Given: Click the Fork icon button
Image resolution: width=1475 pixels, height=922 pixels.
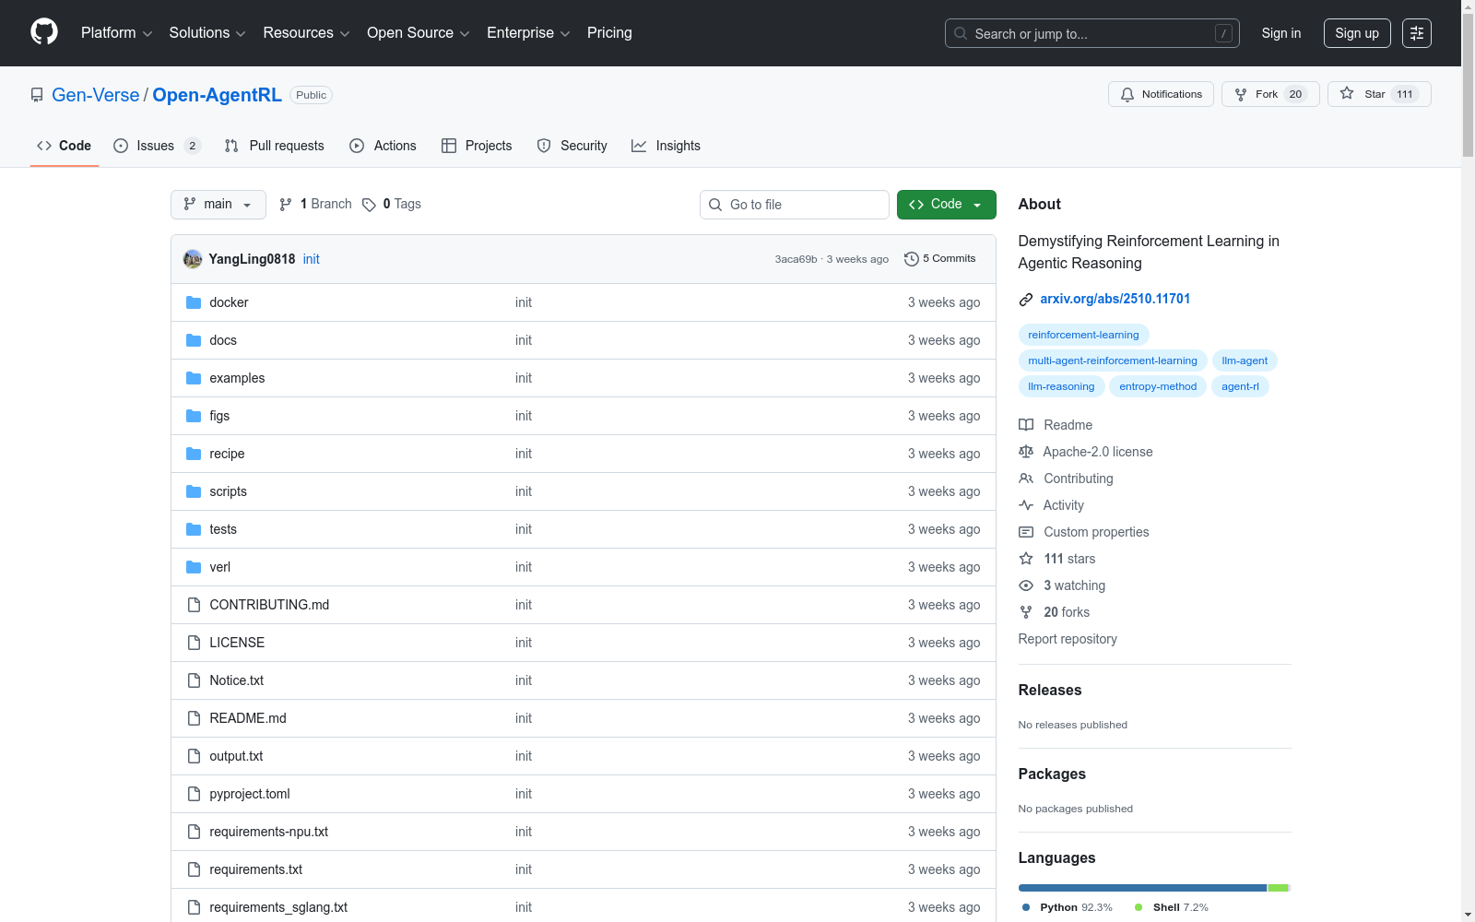Looking at the screenshot, I should (1241, 94).
